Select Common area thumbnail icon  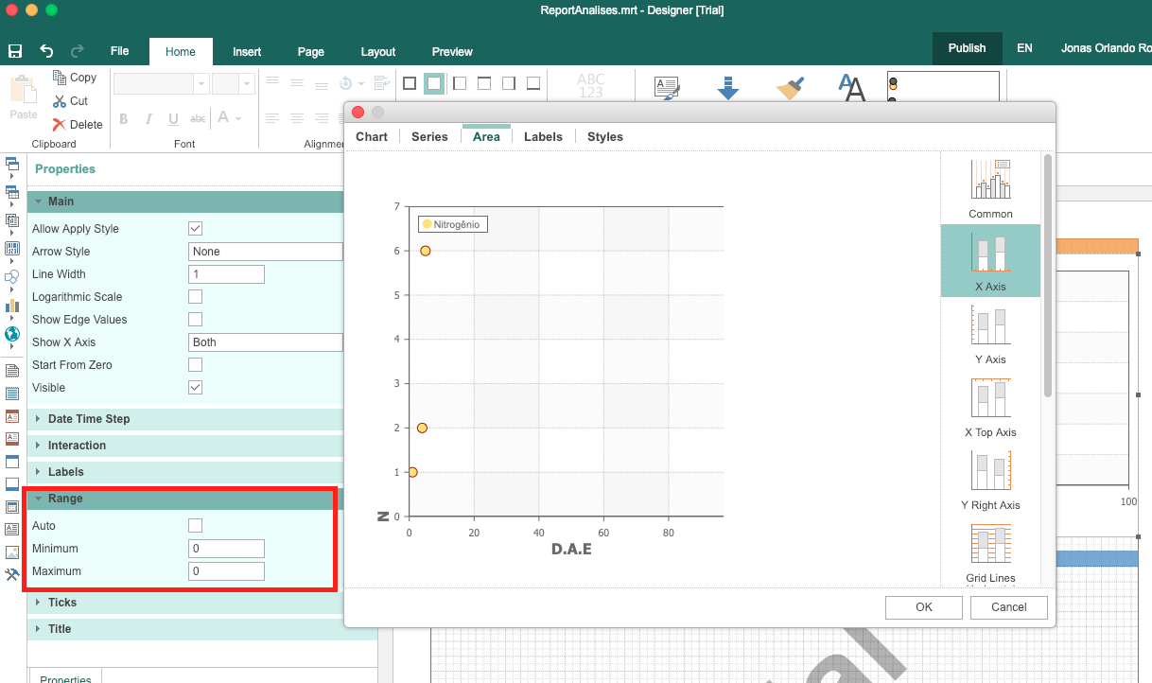(990, 179)
